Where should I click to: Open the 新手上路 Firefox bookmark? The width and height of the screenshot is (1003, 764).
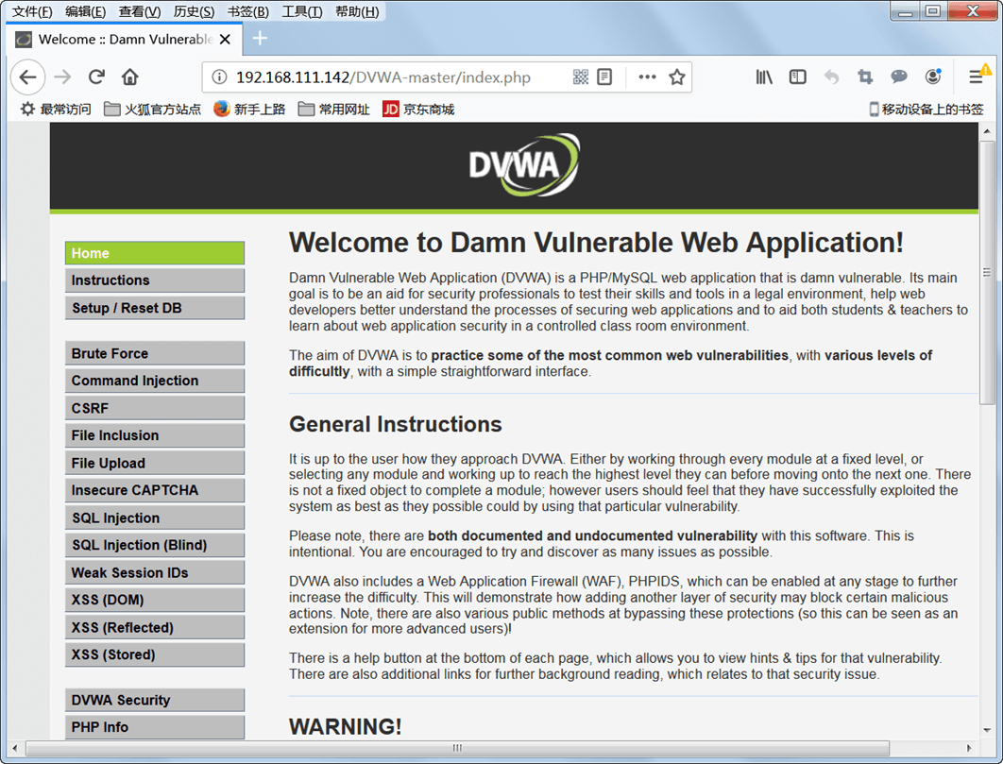pos(250,110)
